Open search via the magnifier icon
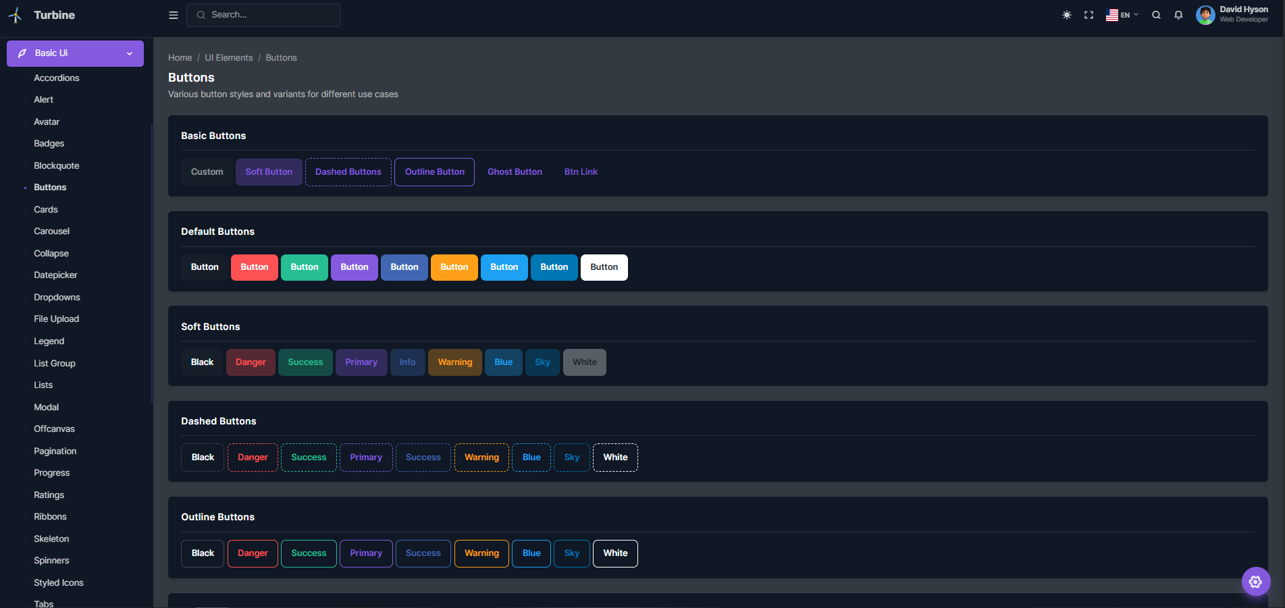Image resolution: width=1285 pixels, height=608 pixels. 1156,14
